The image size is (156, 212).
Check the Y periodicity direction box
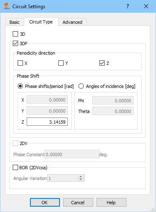click(x=61, y=63)
